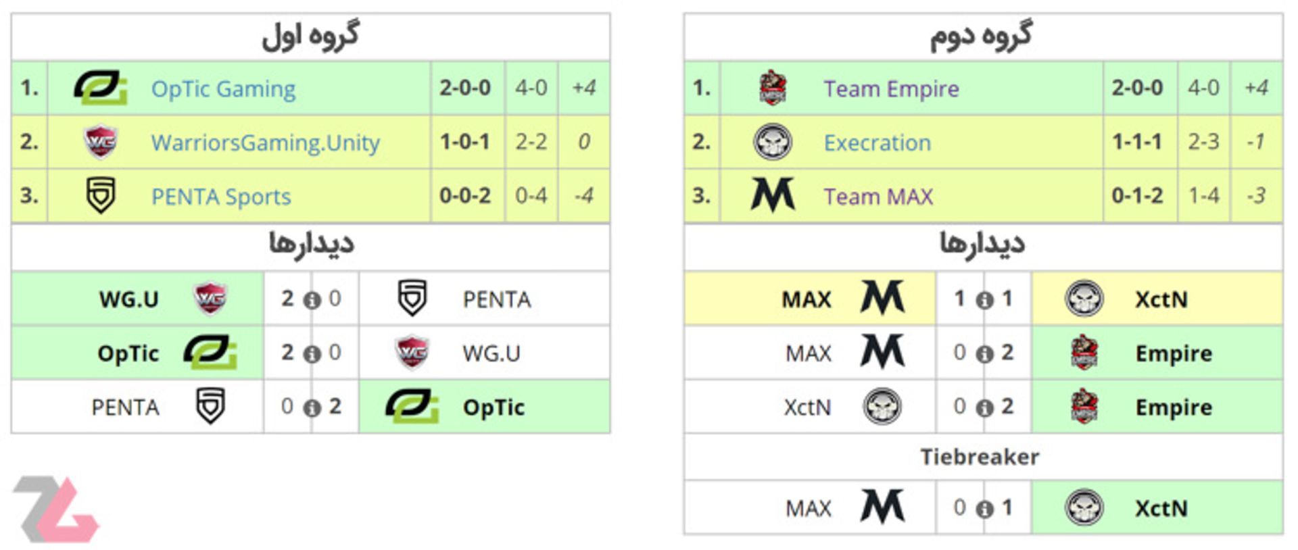This screenshot has height=550, width=1298.
Task: Open the PENTA Sports team link
Action: click(x=220, y=197)
